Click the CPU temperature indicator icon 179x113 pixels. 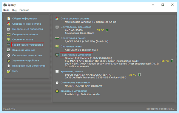click(107, 30)
